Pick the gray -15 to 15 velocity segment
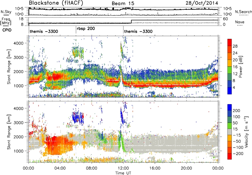The width and height of the screenshot is (252, 175). click(230, 132)
